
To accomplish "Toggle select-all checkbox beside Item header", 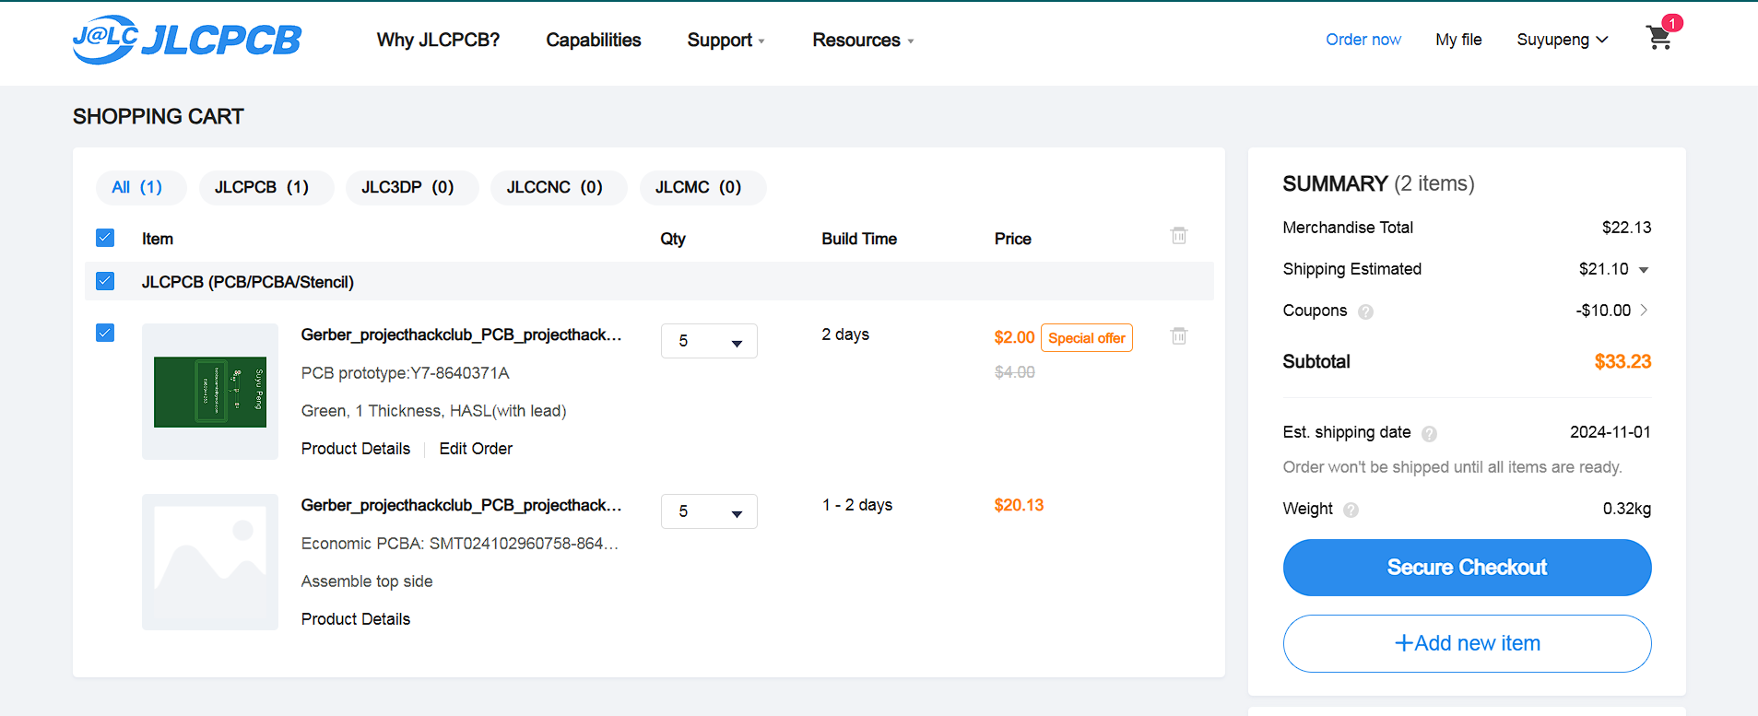I will (105, 238).
